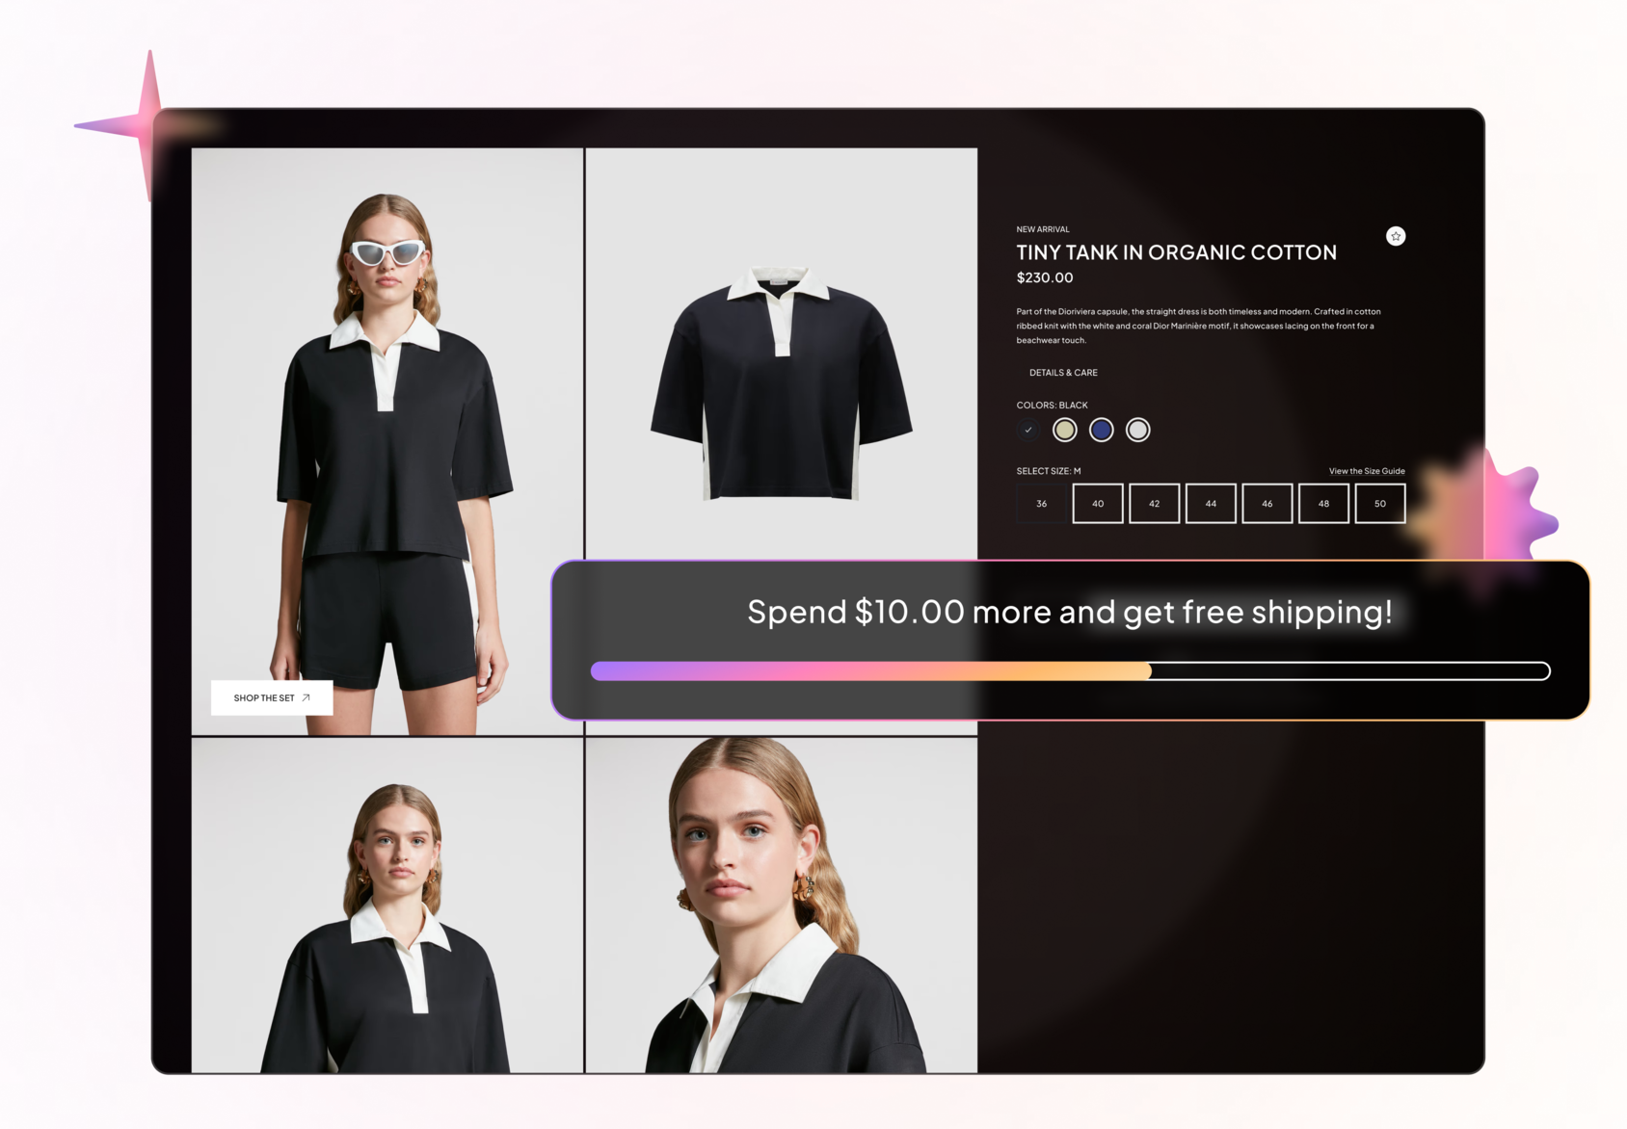1627x1129 pixels.
Task: Select size 42
Action: (1154, 504)
